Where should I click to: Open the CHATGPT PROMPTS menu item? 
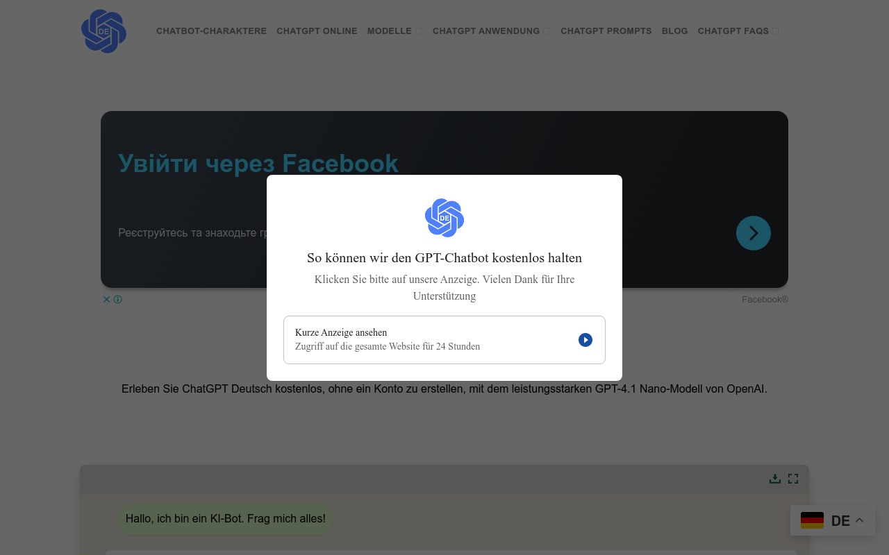coord(606,31)
